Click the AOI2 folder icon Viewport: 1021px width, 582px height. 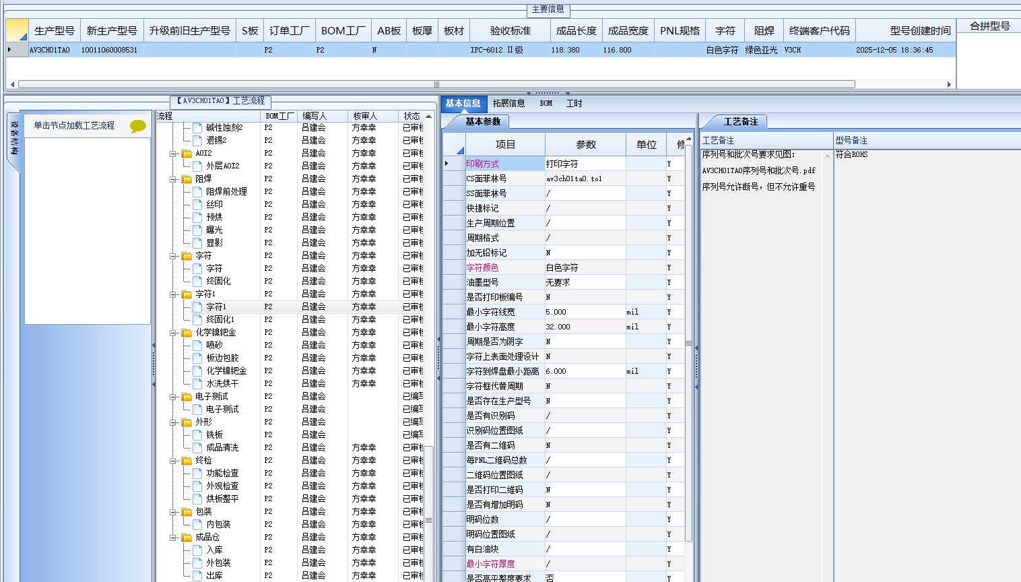tap(187, 154)
